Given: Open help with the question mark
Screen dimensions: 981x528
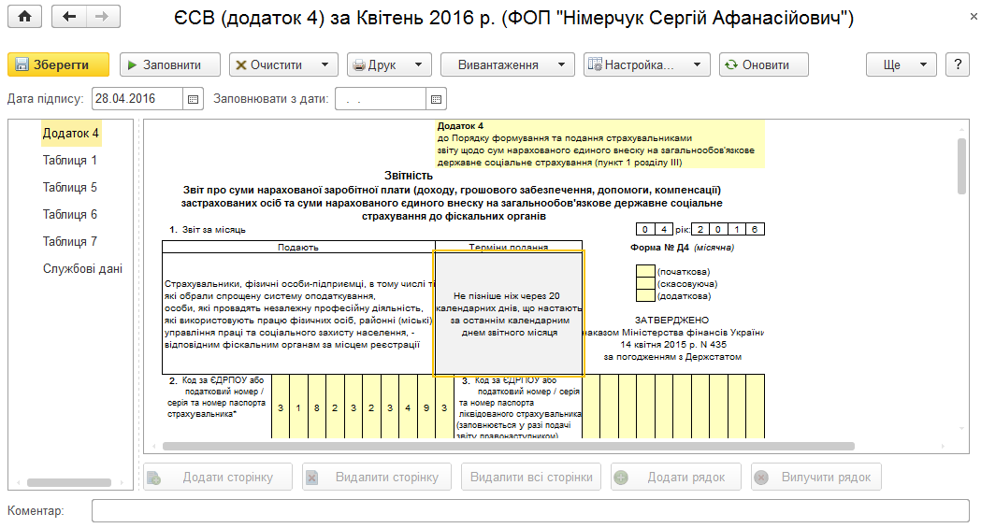Looking at the screenshot, I should click(958, 64).
